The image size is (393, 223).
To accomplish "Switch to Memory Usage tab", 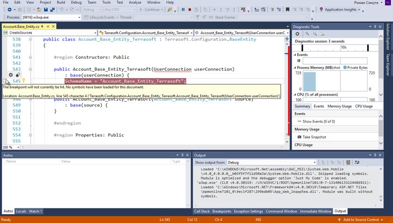I will coord(339,106).
